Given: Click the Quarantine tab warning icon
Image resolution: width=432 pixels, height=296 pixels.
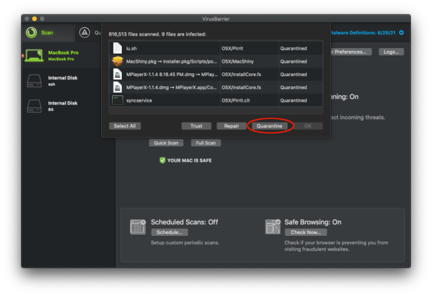Looking at the screenshot, I should pos(84,32).
